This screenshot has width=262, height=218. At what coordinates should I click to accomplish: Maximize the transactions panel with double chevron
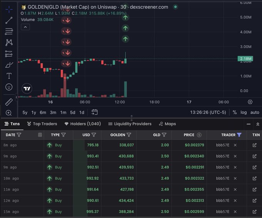(258, 124)
